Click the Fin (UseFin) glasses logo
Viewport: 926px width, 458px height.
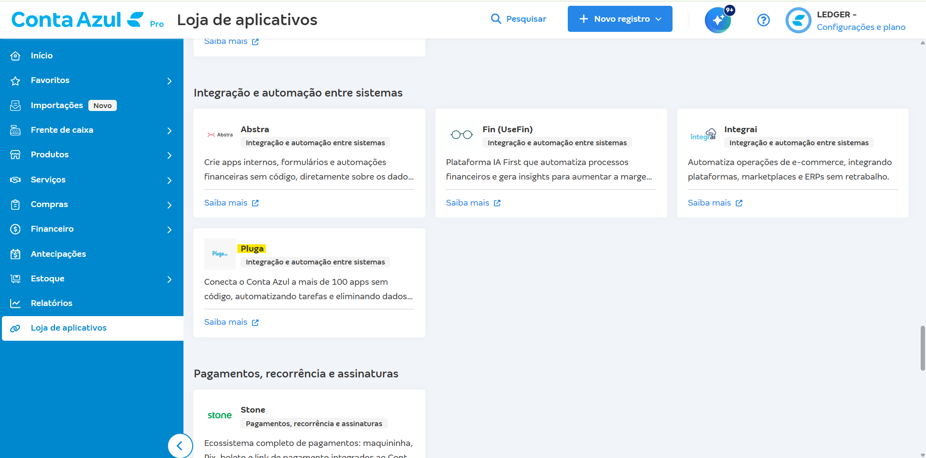[x=462, y=135]
